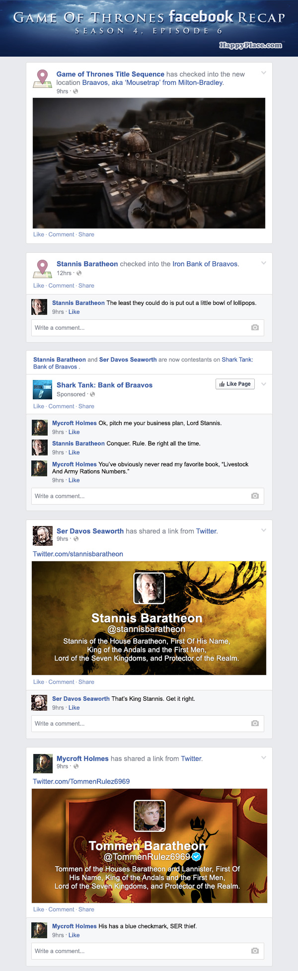Viewport: 298px width, 971px height.
Task: Click the Like Page button
Action: tap(235, 384)
